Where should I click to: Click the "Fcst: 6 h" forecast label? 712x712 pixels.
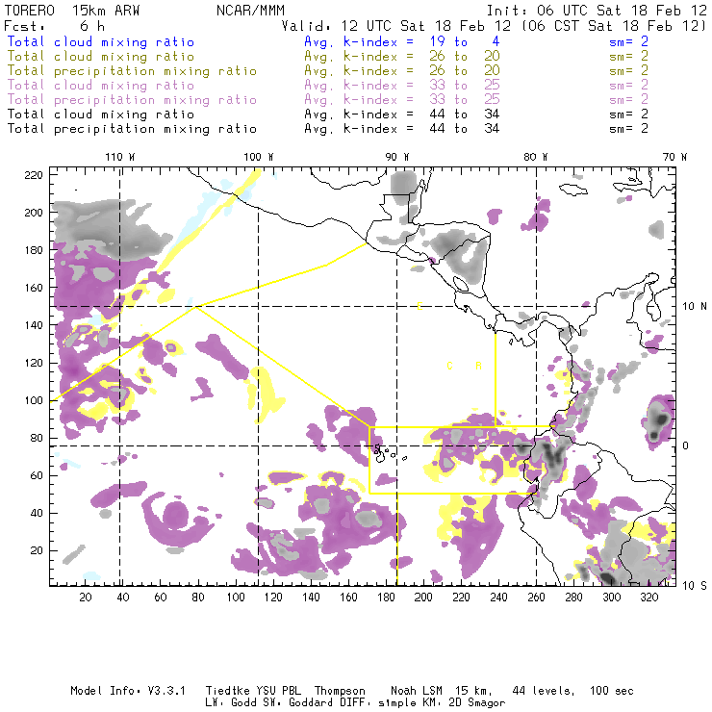point(55,26)
